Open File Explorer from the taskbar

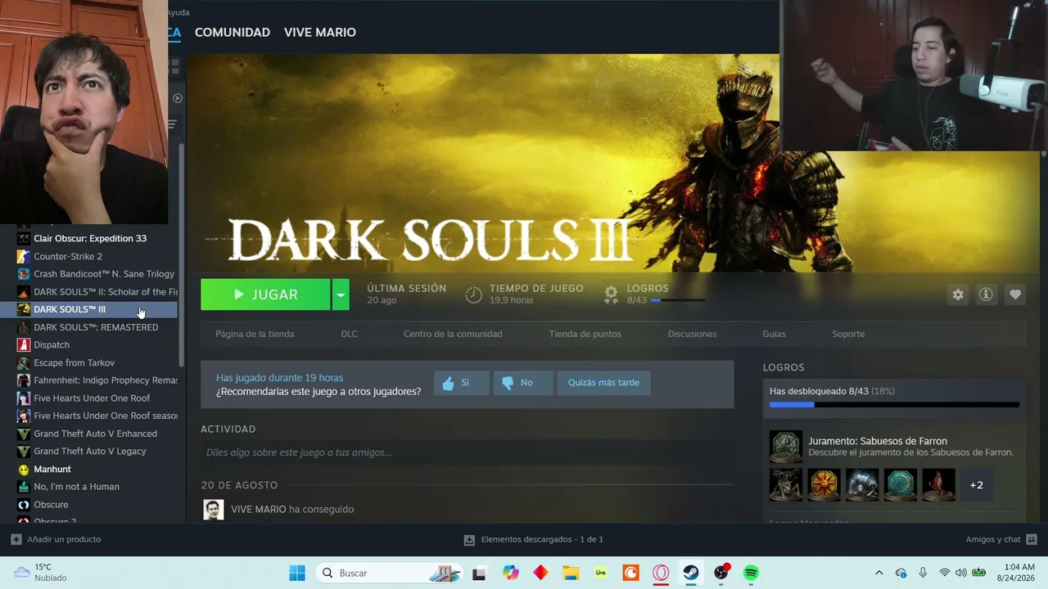[571, 573]
